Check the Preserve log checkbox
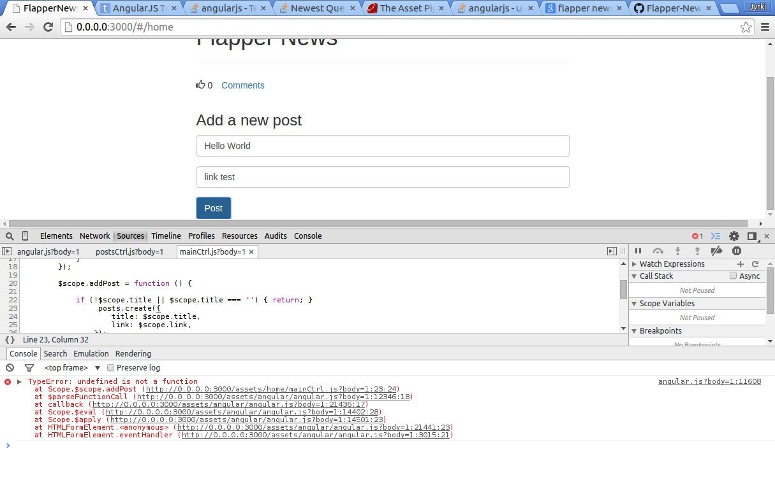This screenshot has height=494, width=775. [x=111, y=368]
